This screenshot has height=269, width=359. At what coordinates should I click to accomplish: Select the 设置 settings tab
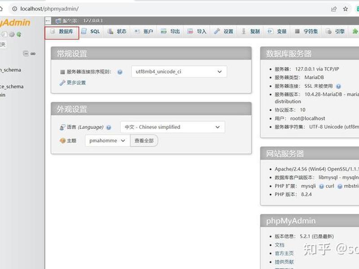pos(223,31)
